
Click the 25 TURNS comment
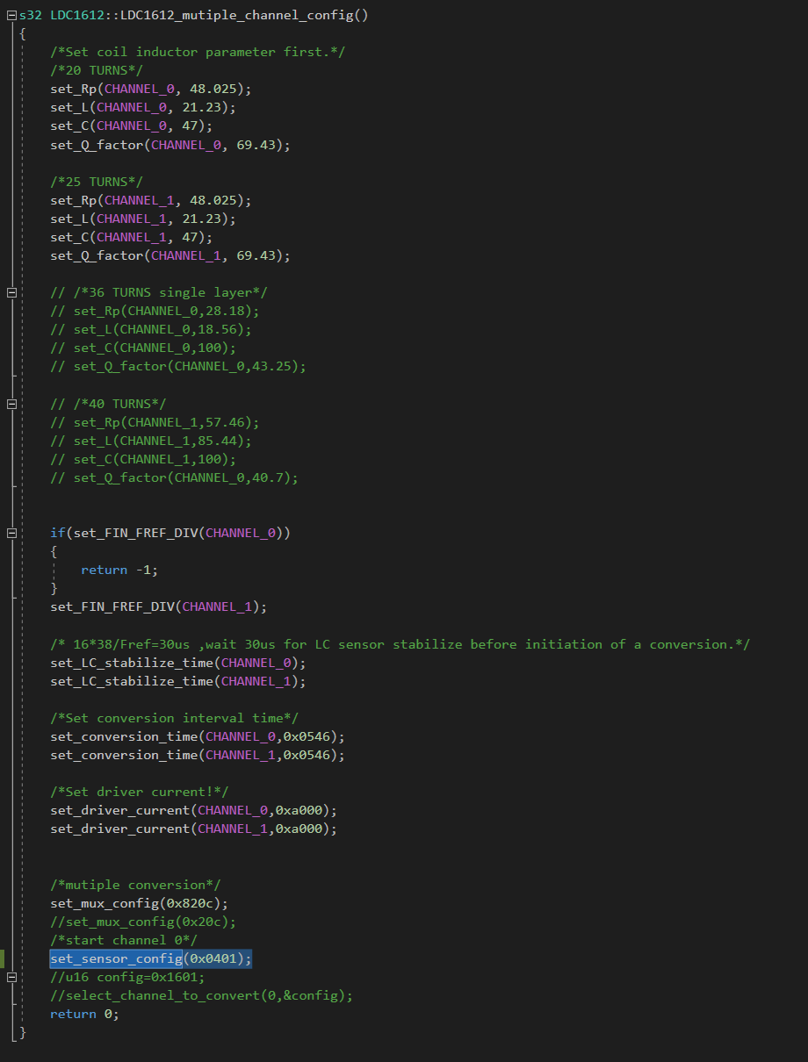97,182
